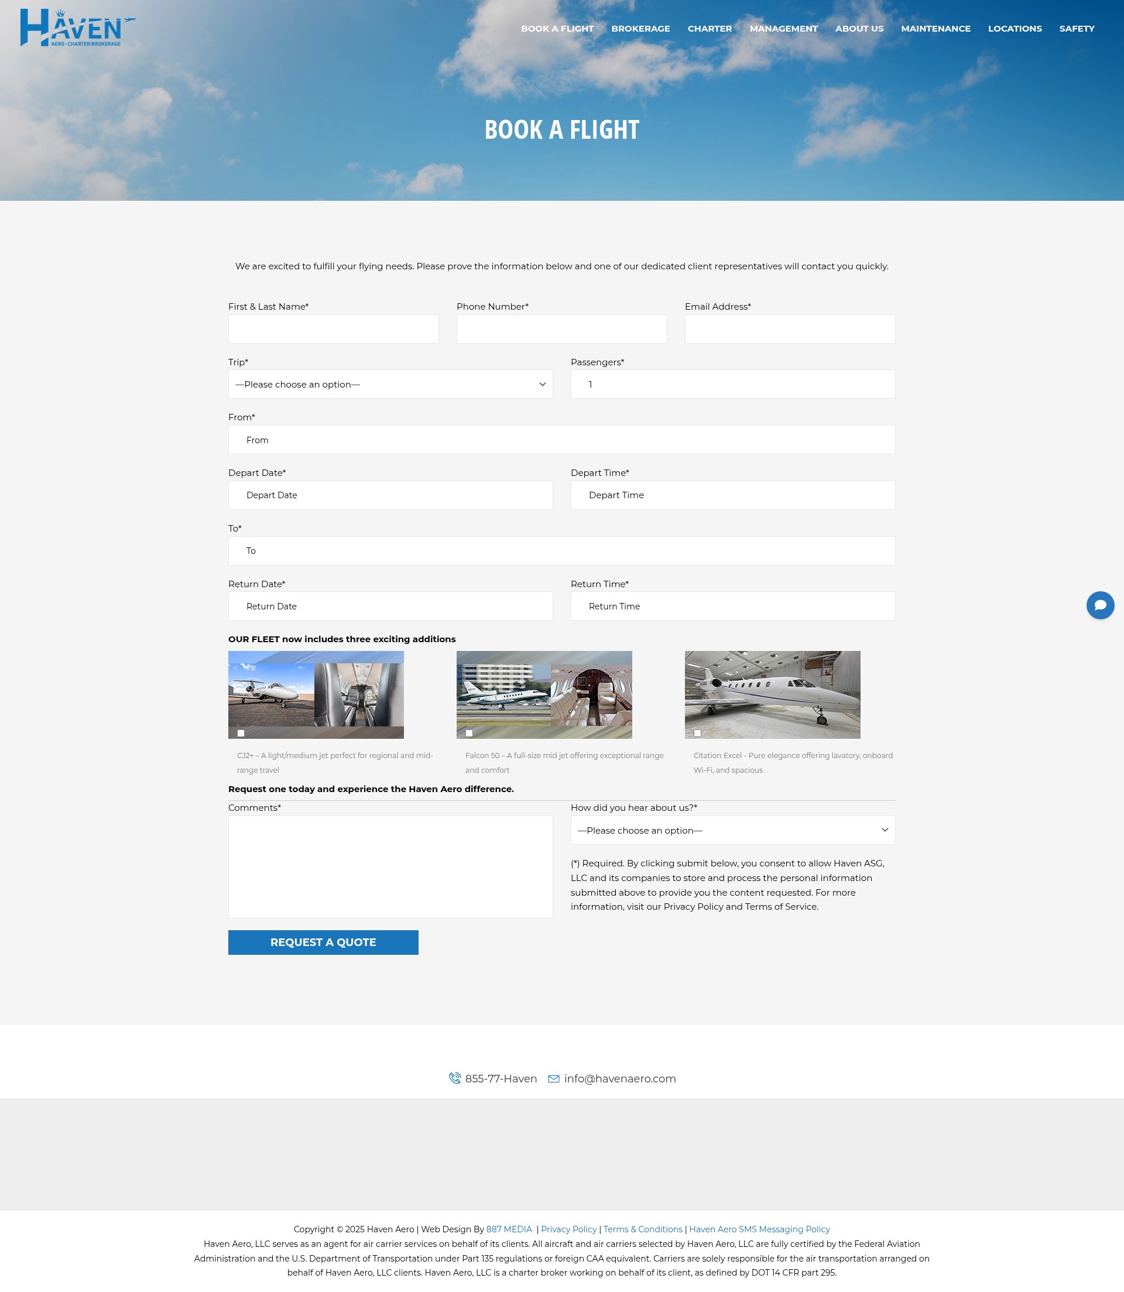Tick the Falcon 50 jet checkbox

click(469, 733)
